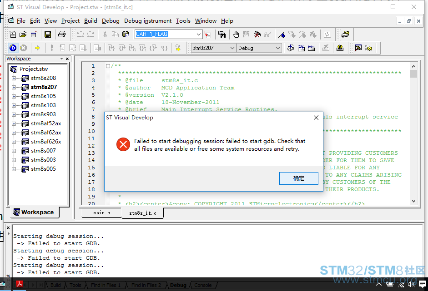Click the Open file folder icon
Viewport: 428px width, 291px height.
tap(23, 35)
